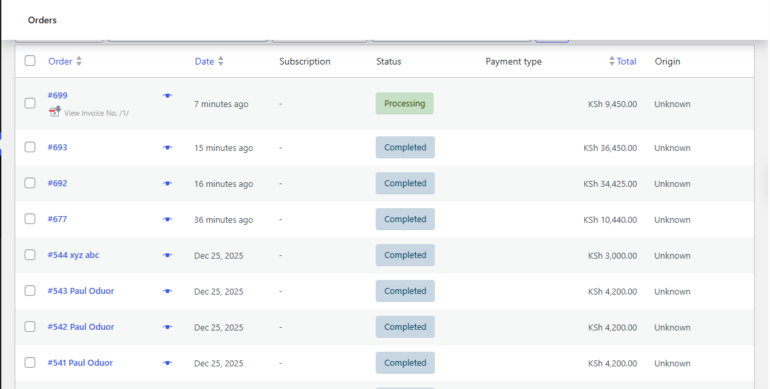Image resolution: width=770 pixels, height=389 pixels.
Task: Preview order #699 with eye icon
Action: (x=167, y=96)
